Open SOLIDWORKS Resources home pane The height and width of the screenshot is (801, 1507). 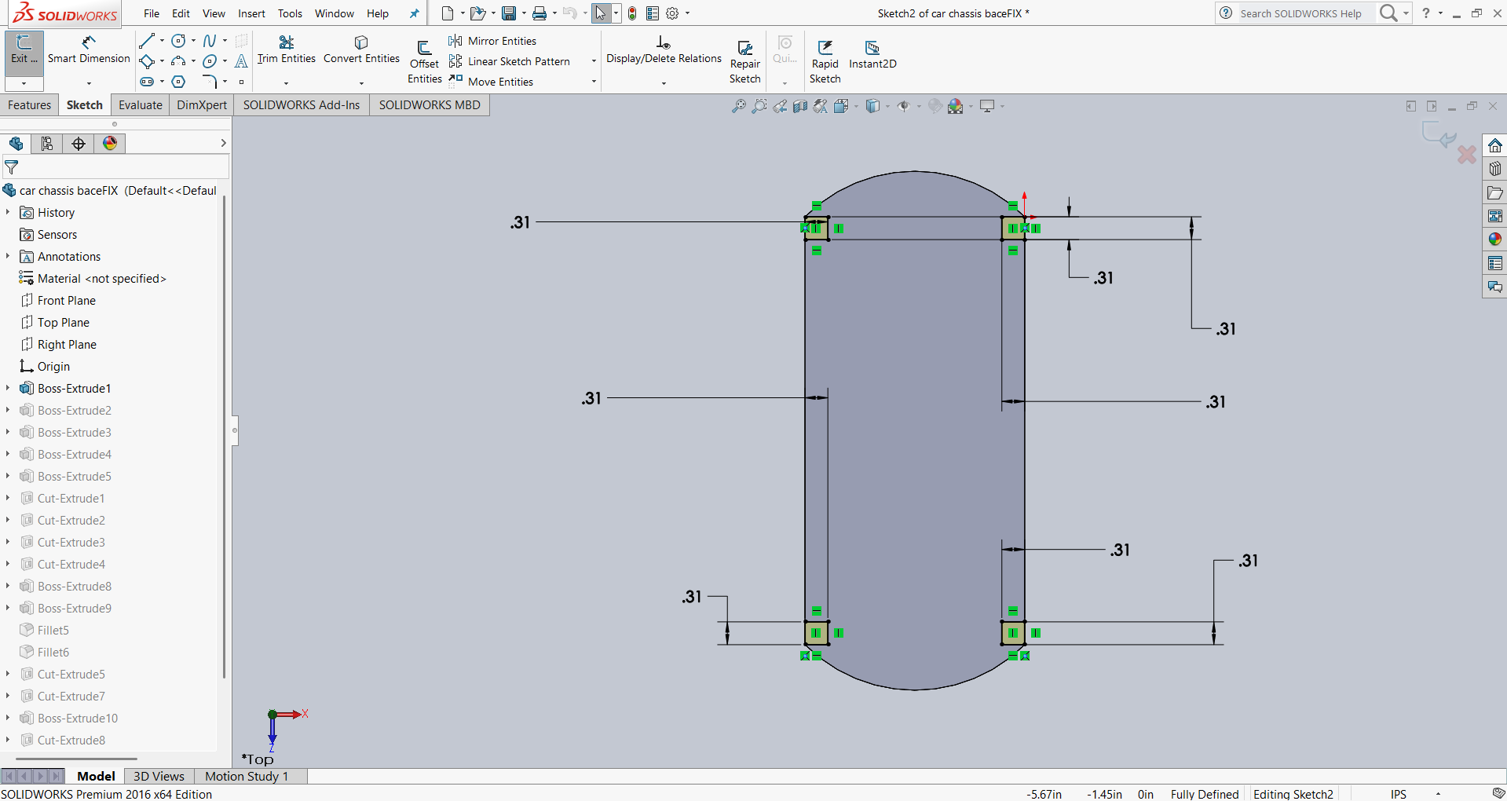[x=1495, y=145]
